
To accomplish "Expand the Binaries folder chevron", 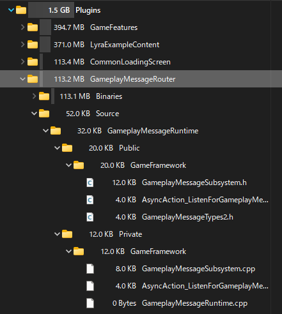I will [34, 96].
